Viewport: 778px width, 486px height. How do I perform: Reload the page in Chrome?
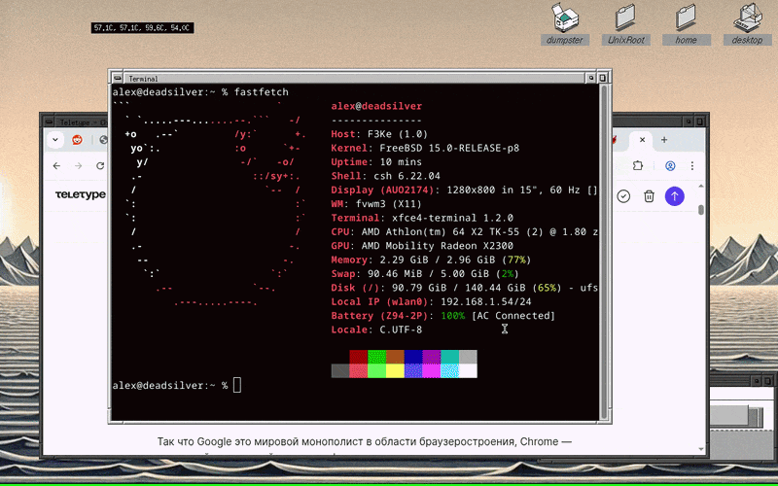[100, 165]
